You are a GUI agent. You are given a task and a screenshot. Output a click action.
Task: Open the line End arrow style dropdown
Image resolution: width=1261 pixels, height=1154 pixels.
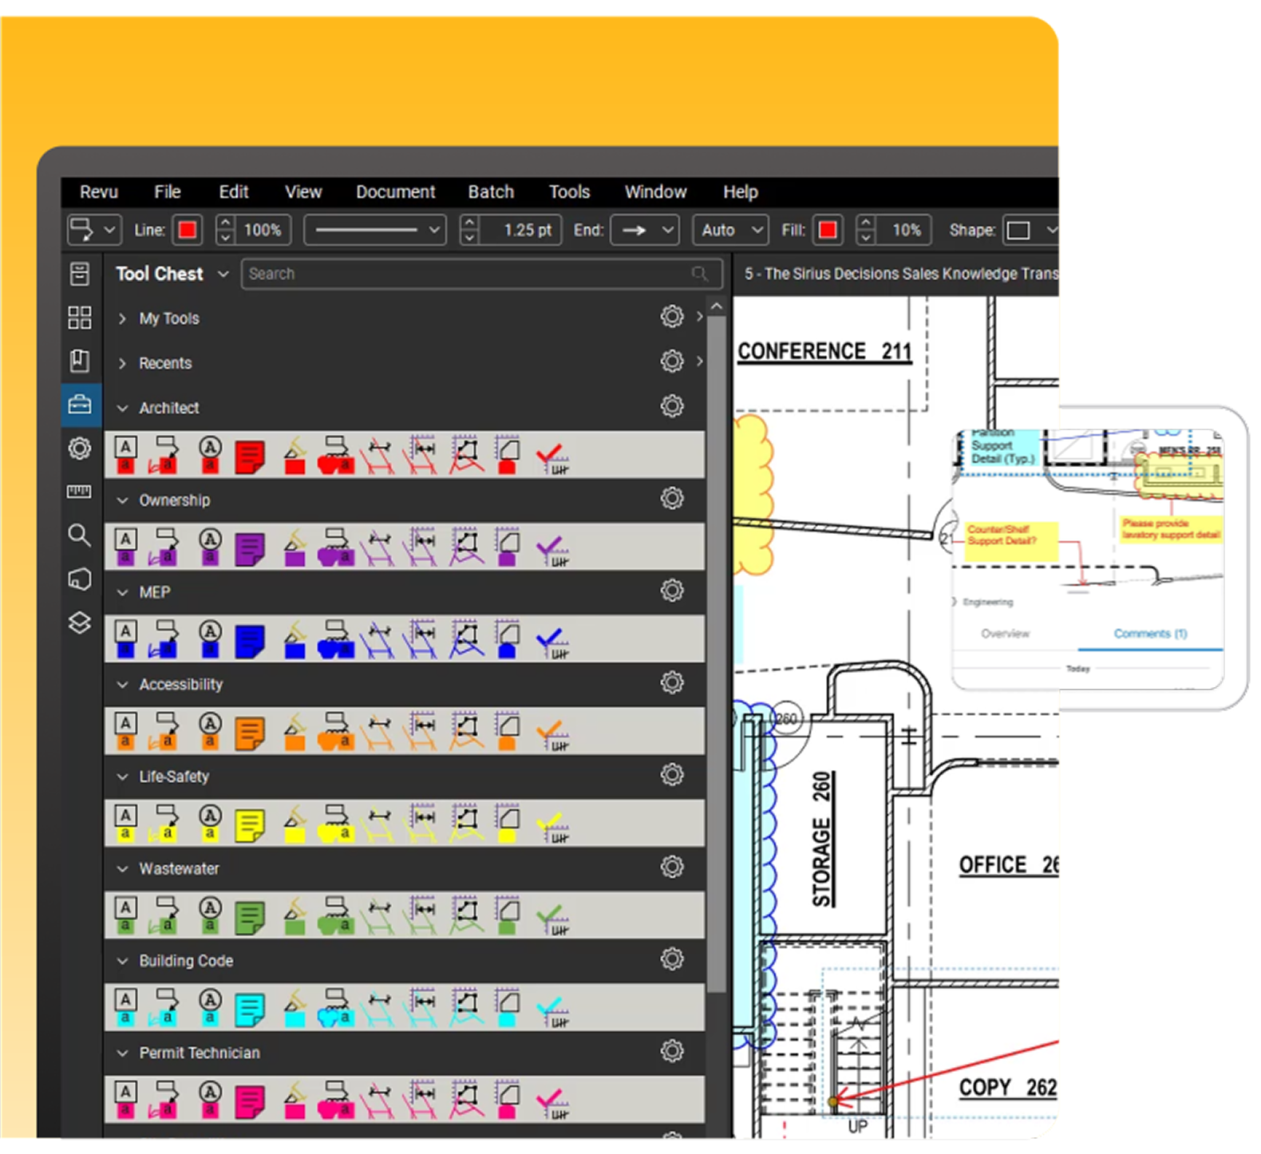point(645,231)
